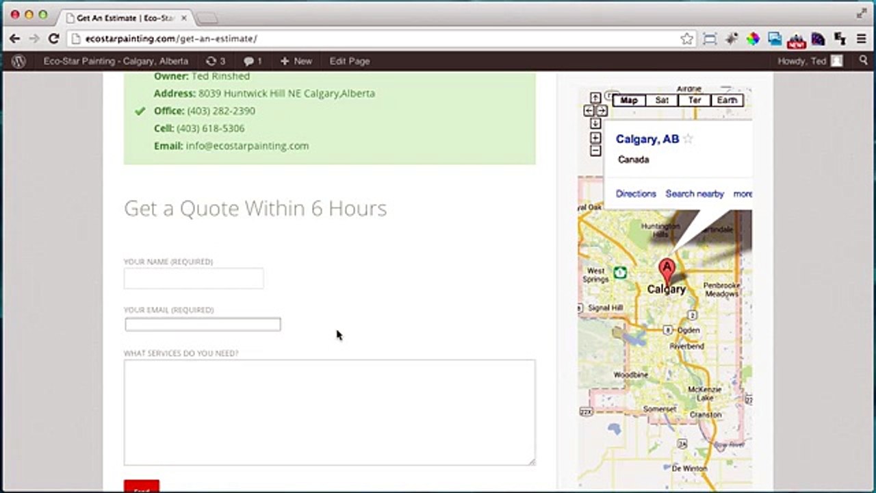Zoom in on the map
This screenshot has height=493, width=876.
click(x=595, y=138)
